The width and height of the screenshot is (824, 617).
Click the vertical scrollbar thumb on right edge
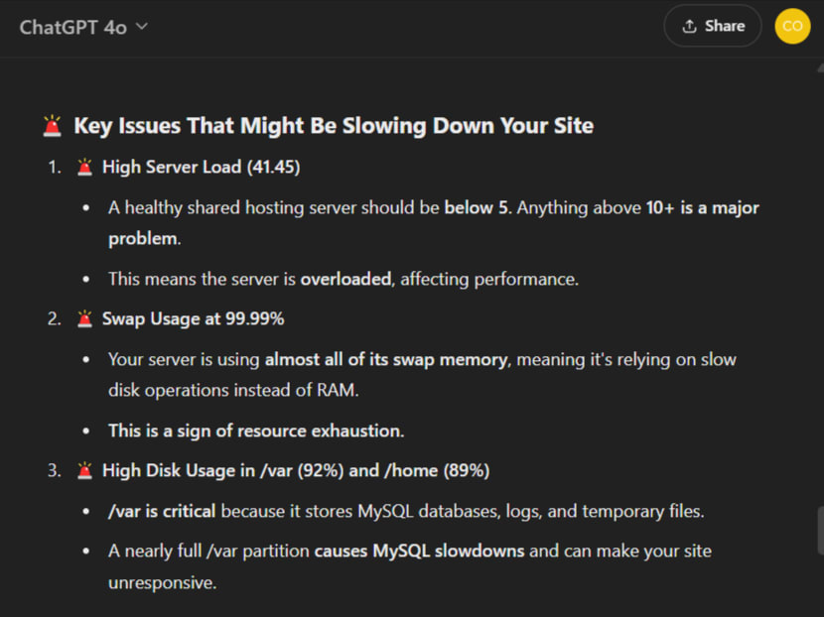[x=820, y=531]
